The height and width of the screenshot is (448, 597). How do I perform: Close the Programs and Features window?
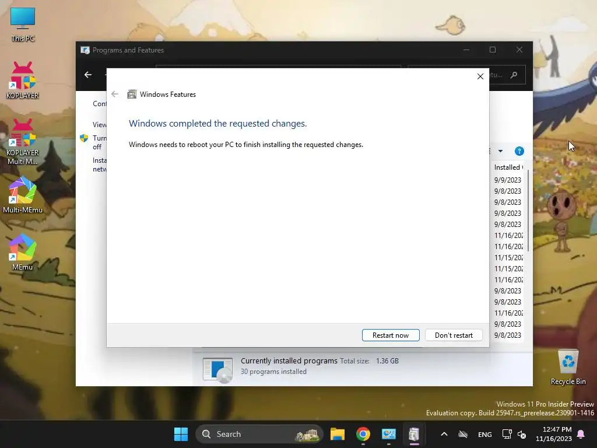click(519, 50)
